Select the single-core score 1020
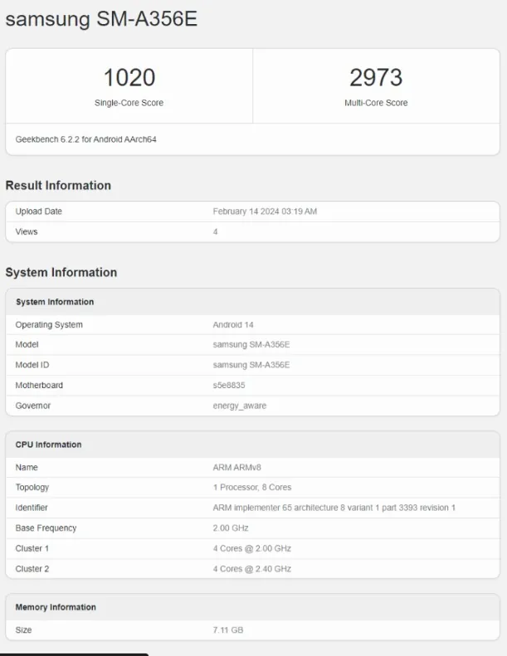 (x=129, y=78)
